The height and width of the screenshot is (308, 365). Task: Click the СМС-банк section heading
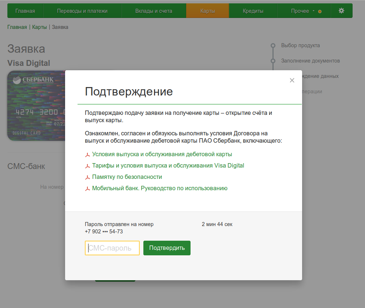point(26,166)
